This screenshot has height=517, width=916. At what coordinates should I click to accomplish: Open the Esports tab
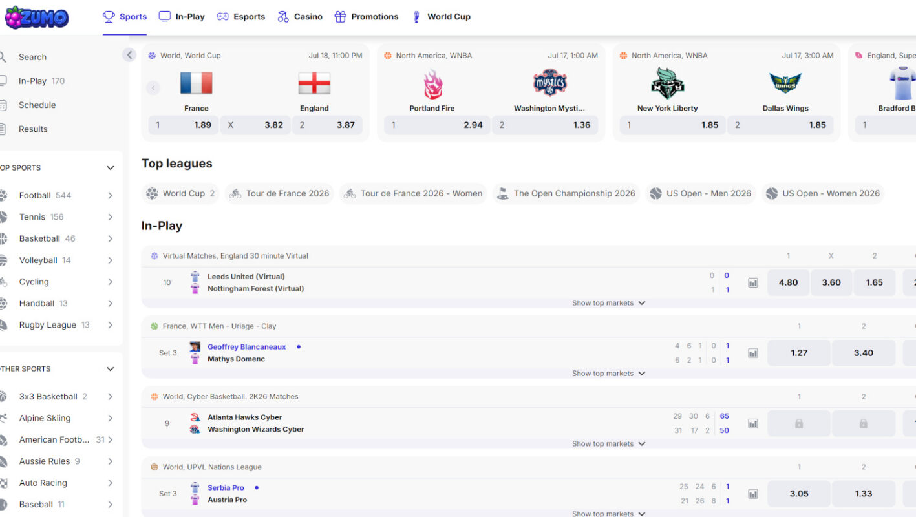coord(241,17)
